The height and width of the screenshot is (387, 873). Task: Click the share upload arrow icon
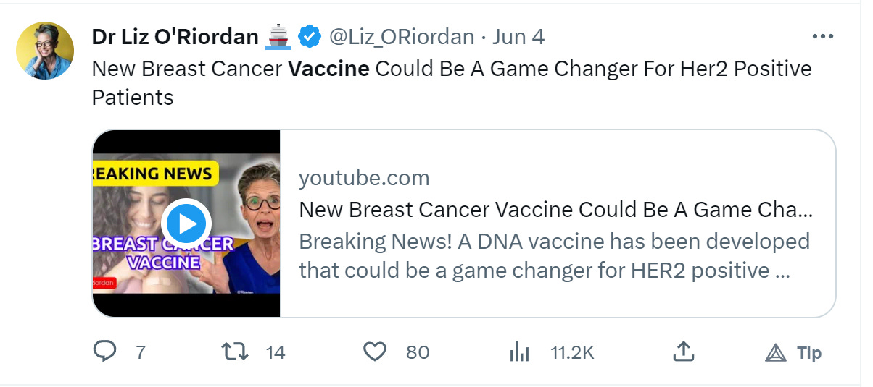tap(683, 352)
